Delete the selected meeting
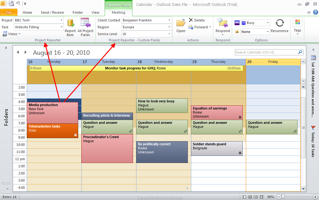The height and width of the screenshot is (200, 319). point(197,20)
